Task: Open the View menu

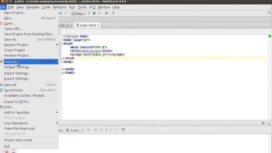Action: [20, 7]
